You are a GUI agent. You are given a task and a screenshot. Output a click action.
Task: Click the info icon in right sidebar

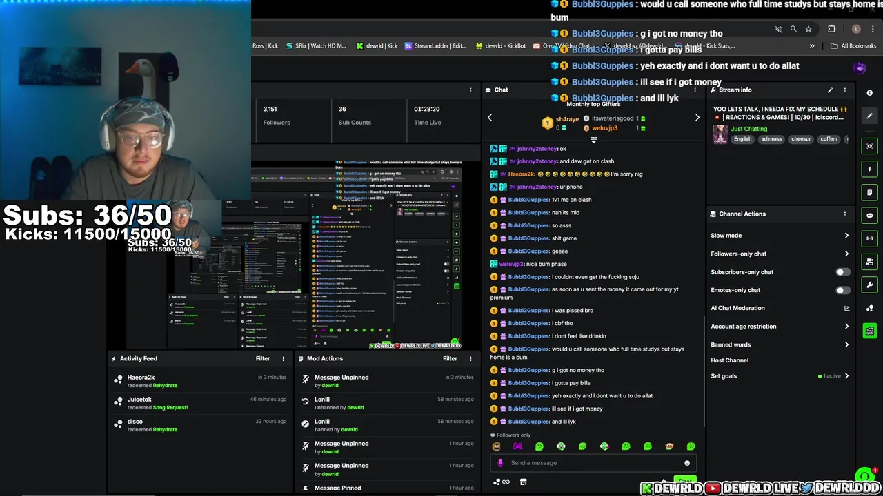(869, 93)
